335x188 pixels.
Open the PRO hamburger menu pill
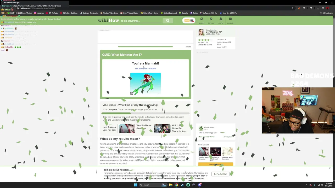pos(189,21)
